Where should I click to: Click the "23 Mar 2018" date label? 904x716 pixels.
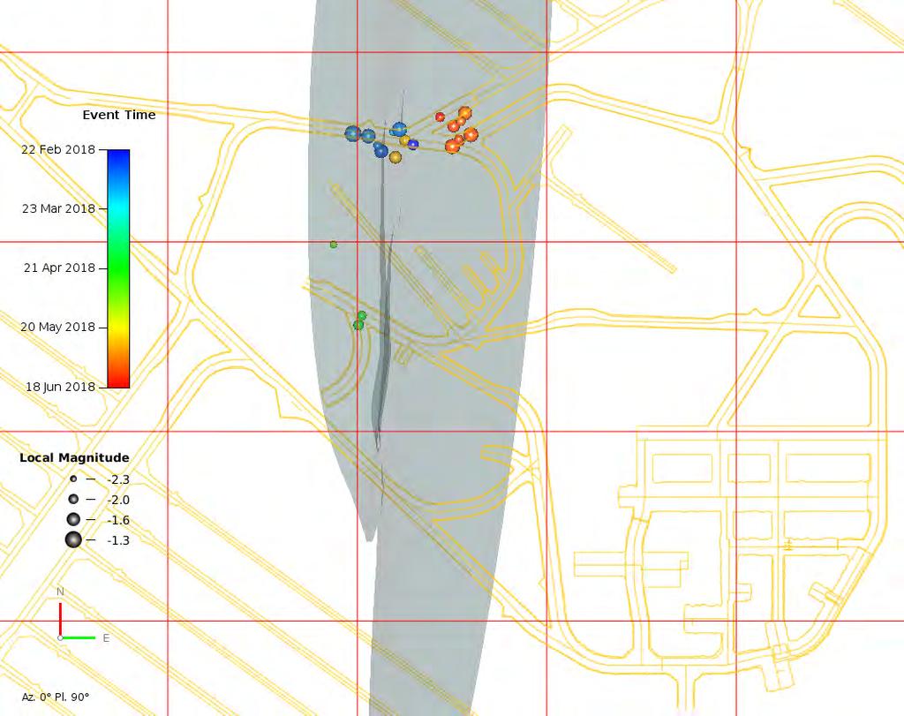click(58, 208)
